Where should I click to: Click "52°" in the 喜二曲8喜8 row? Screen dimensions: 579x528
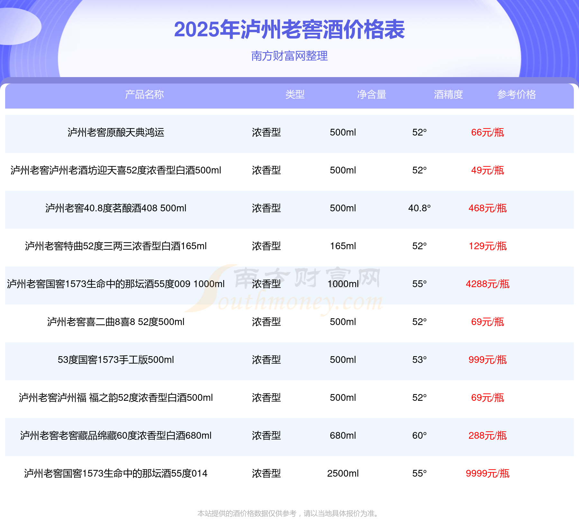(x=419, y=322)
